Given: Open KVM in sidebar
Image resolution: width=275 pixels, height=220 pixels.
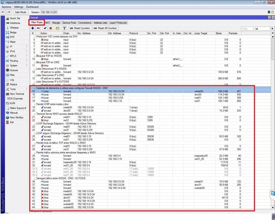Looking at the screenshot, I should (12, 103).
